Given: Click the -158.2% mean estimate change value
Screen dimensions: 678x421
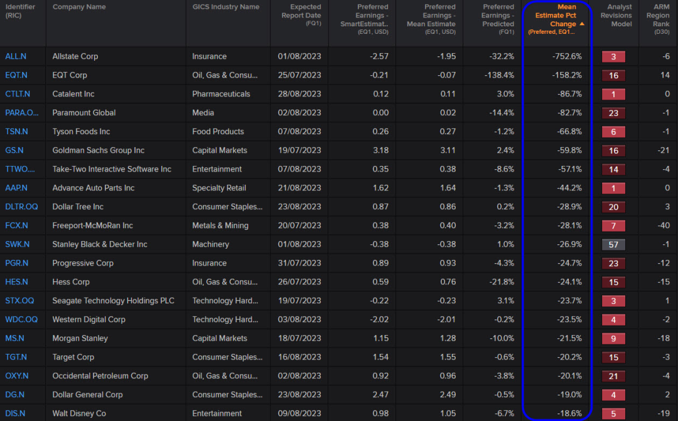Looking at the screenshot, I should (567, 75).
